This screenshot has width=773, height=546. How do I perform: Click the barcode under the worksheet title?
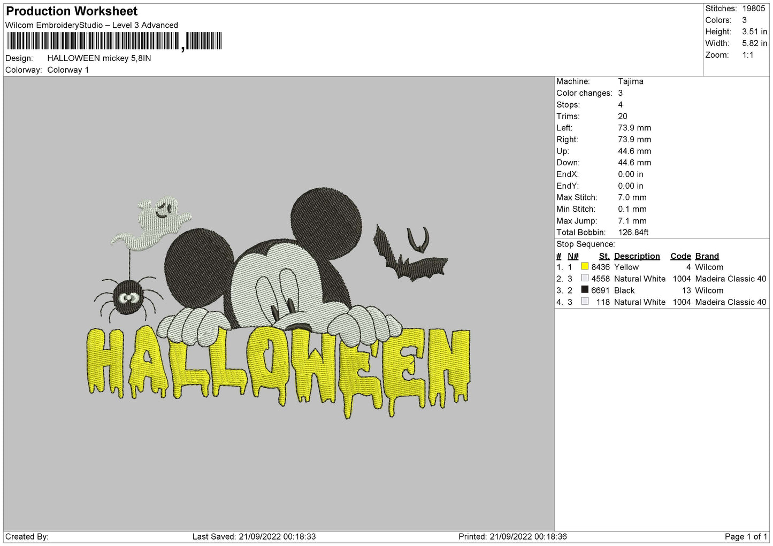tap(114, 41)
